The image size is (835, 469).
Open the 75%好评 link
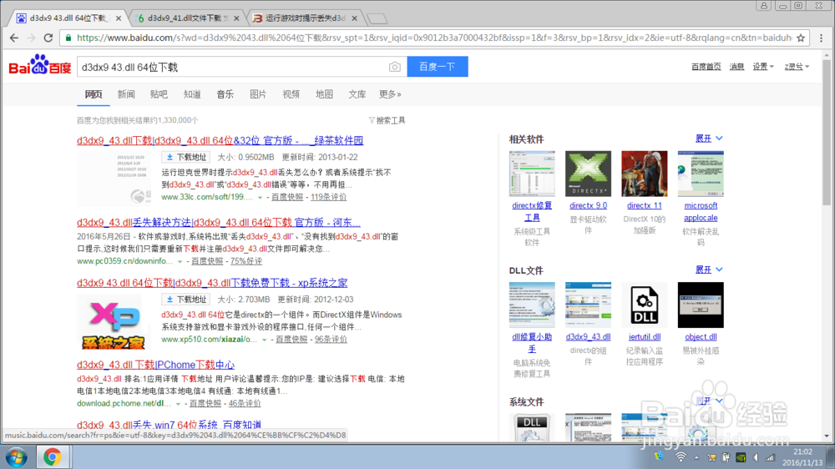click(x=246, y=261)
